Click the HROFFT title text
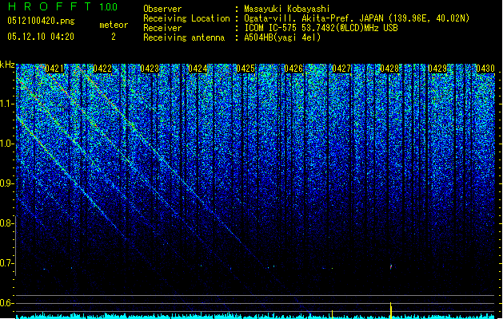The width and height of the screenshot is (503, 319). click(x=50, y=6)
